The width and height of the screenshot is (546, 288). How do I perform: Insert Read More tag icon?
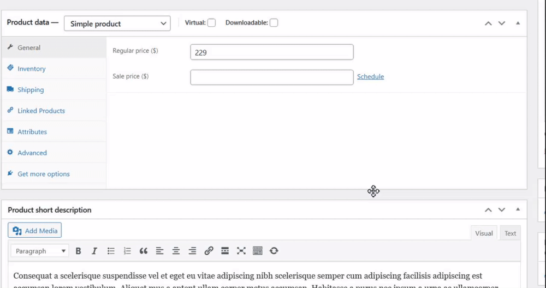225,251
